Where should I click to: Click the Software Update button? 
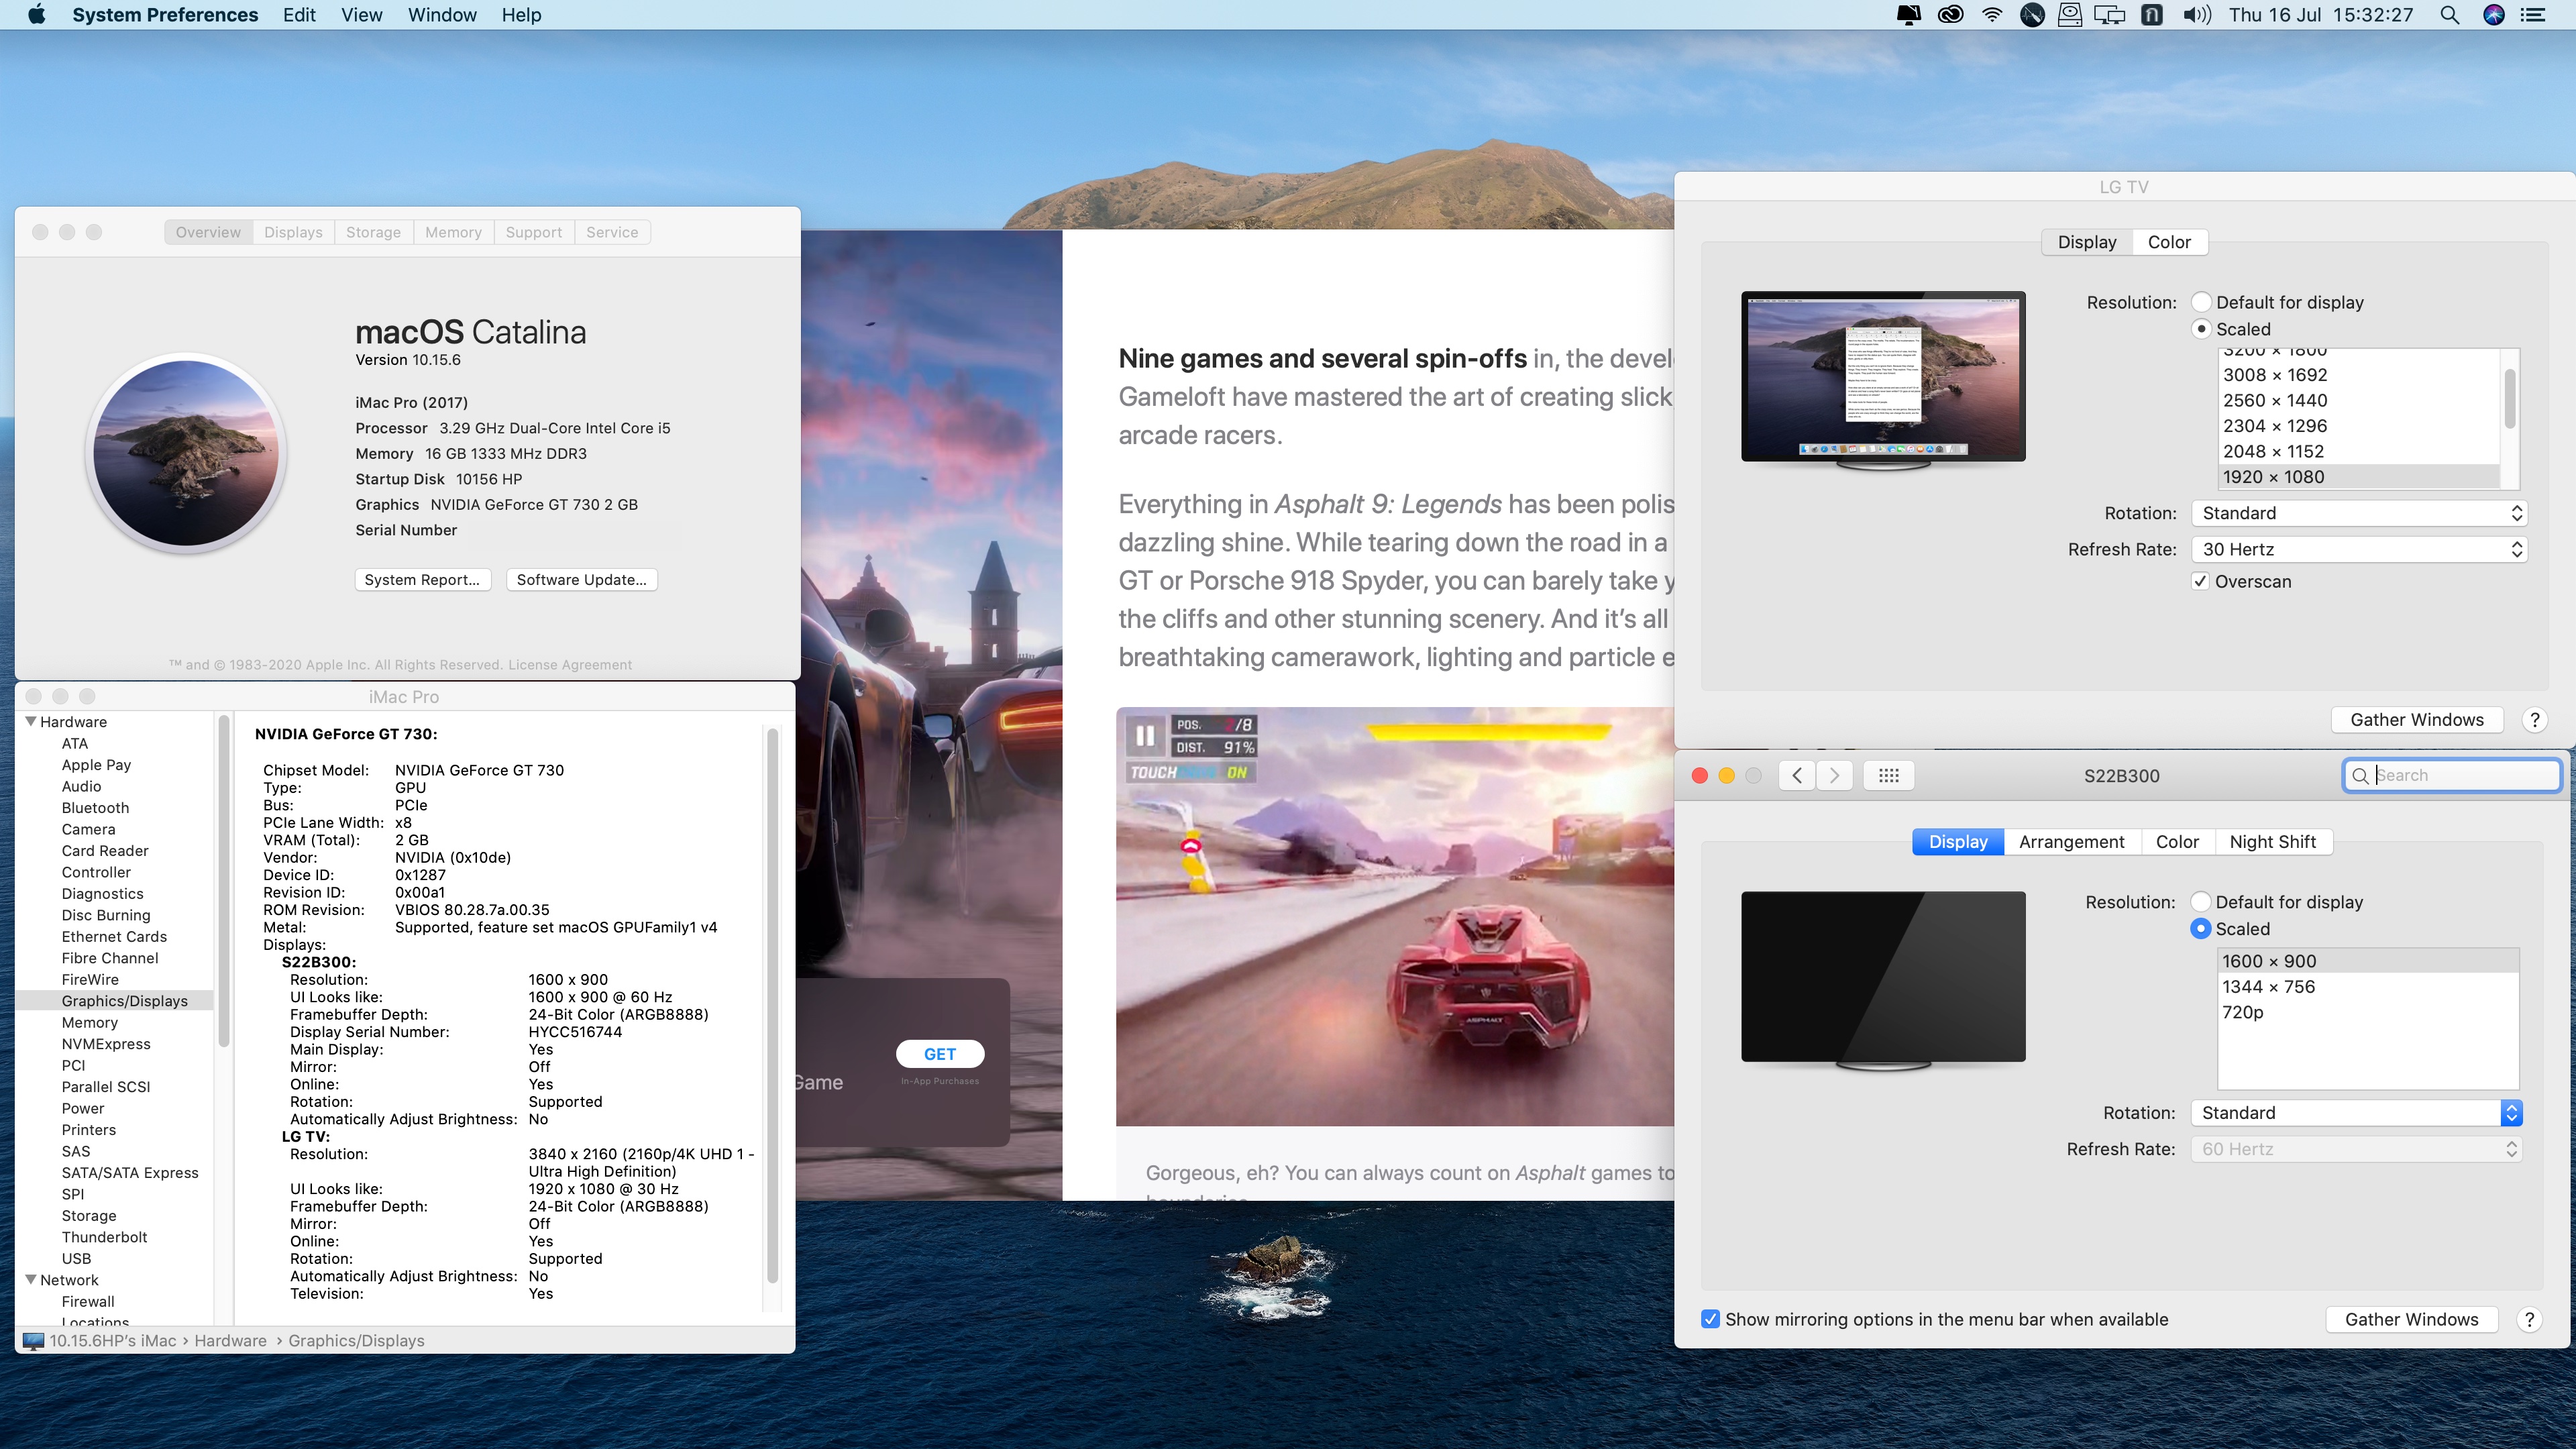(x=581, y=580)
